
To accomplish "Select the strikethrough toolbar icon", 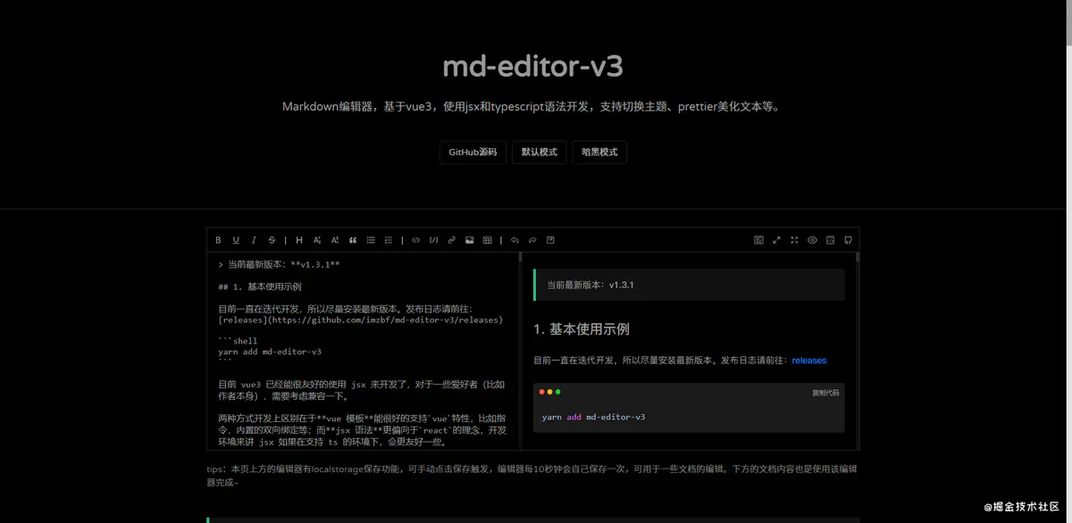I will click(x=272, y=240).
